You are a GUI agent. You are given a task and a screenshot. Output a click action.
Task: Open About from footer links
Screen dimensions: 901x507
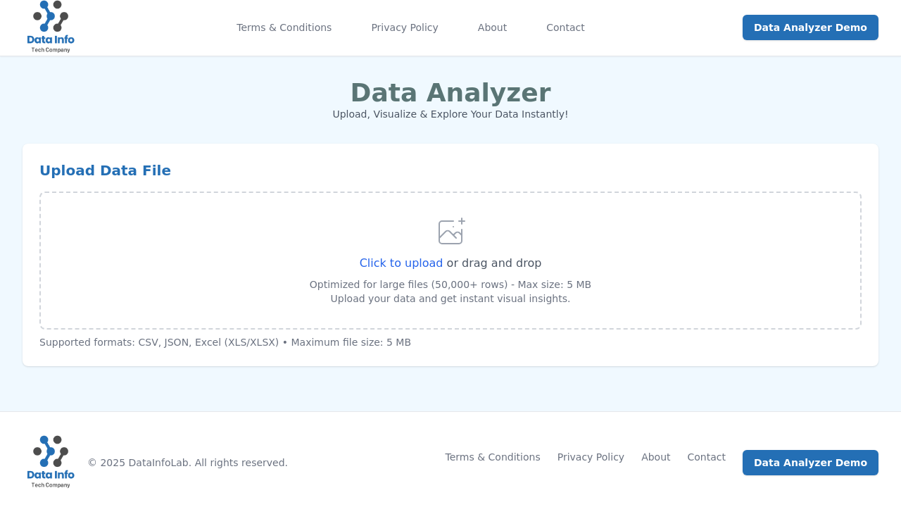coord(655,457)
